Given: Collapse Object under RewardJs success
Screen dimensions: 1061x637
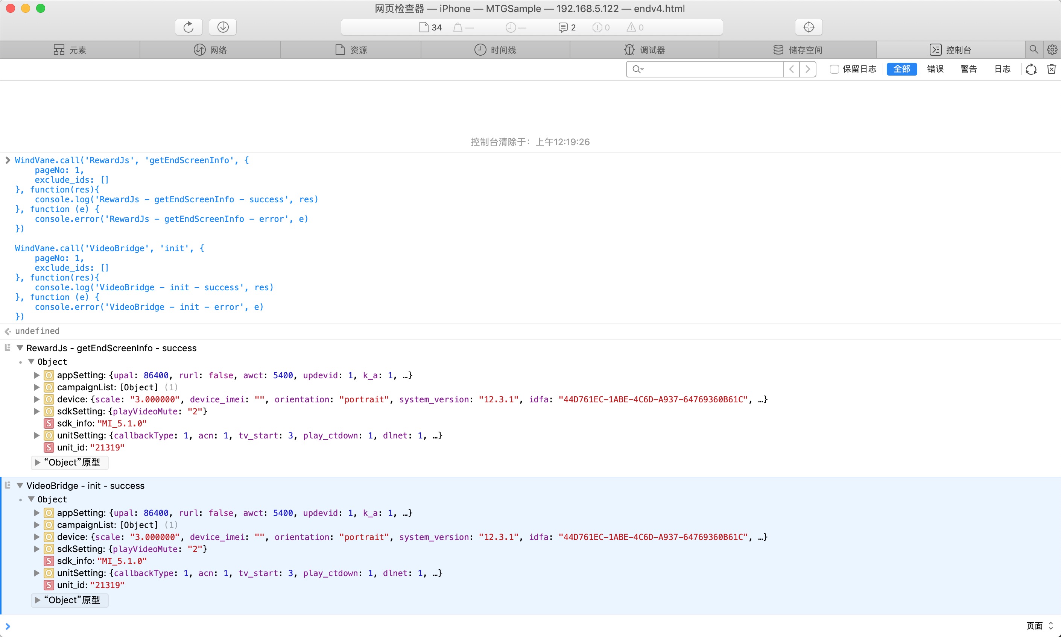Looking at the screenshot, I should click(x=31, y=361).
